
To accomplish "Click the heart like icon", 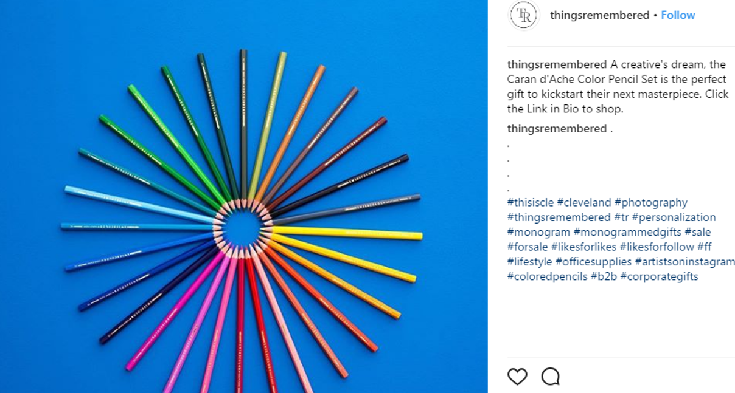I will click(517, 377).
